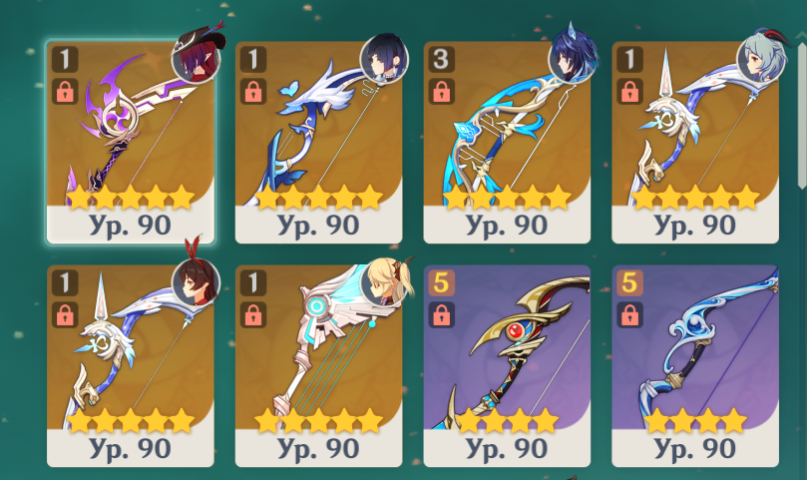Toggle lock icon on butterfly feathered bow

point(253,92)
